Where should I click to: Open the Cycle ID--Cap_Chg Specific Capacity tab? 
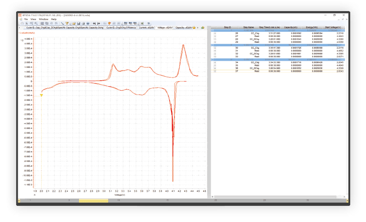pyautogui.click(x=65, y=28)
